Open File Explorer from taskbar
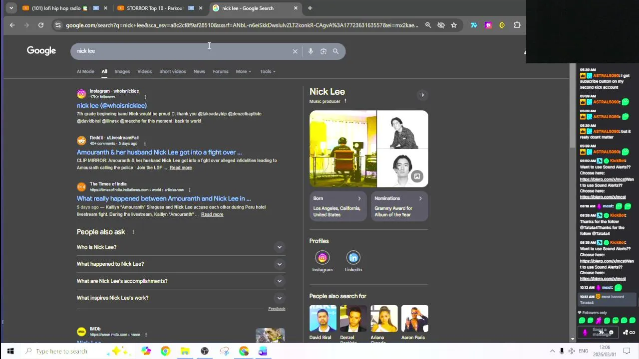Viewport: 639px width, 359px height. [185, 351]
